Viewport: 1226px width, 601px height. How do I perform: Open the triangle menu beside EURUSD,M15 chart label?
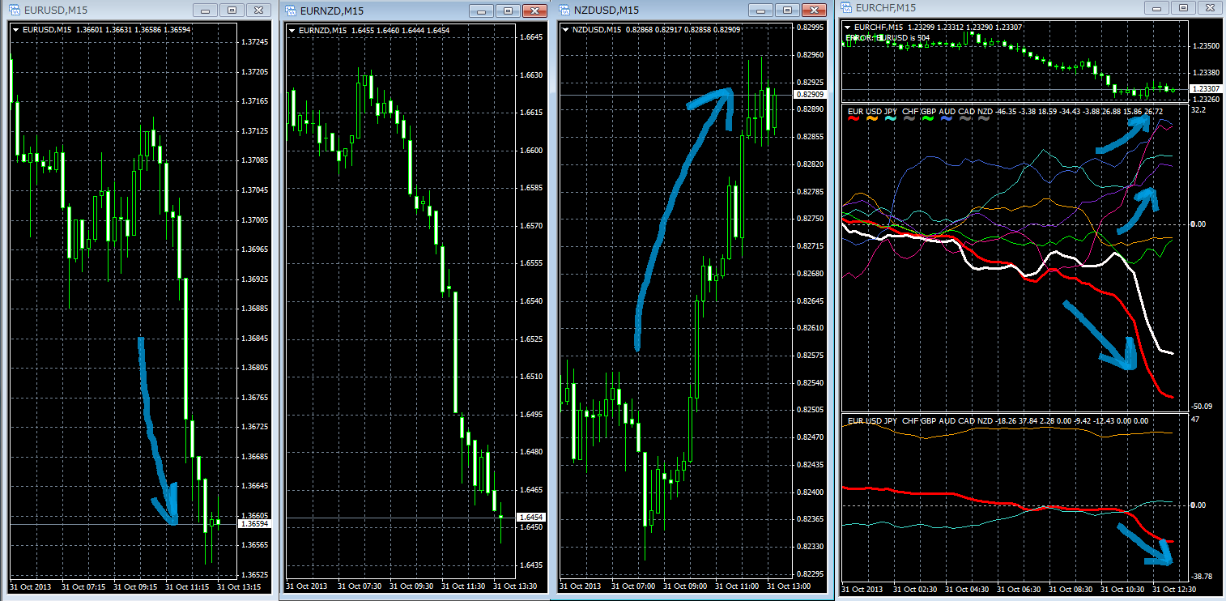point(16,30)
